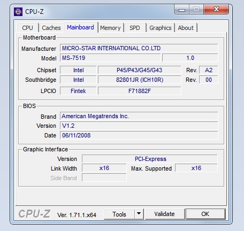This screenshot has height=231, width=244.
Task: Confirm with the OK button
Action: [205, 214]
